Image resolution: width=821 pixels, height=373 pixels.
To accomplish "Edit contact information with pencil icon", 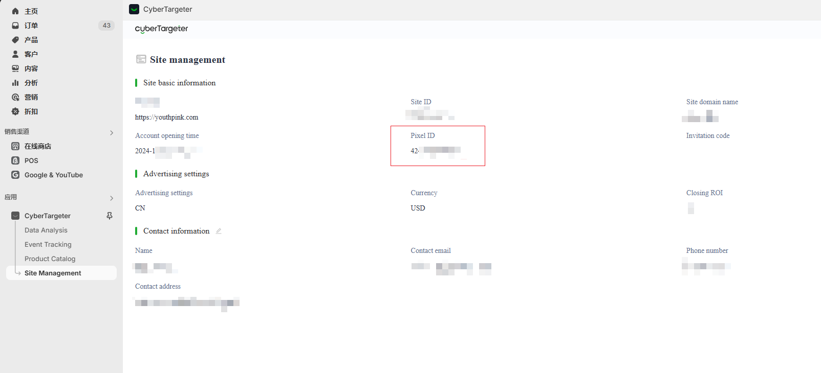I will point(219,231).
